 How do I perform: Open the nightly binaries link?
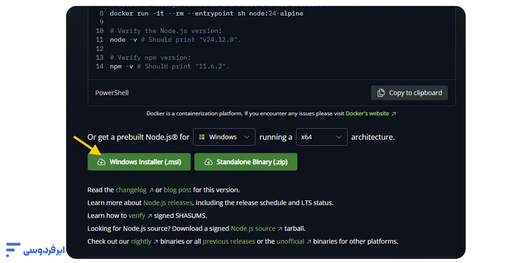pos(141,242)
